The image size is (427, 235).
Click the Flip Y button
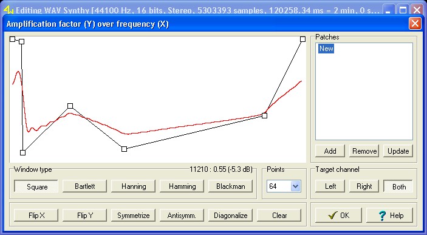pos(84,216)
